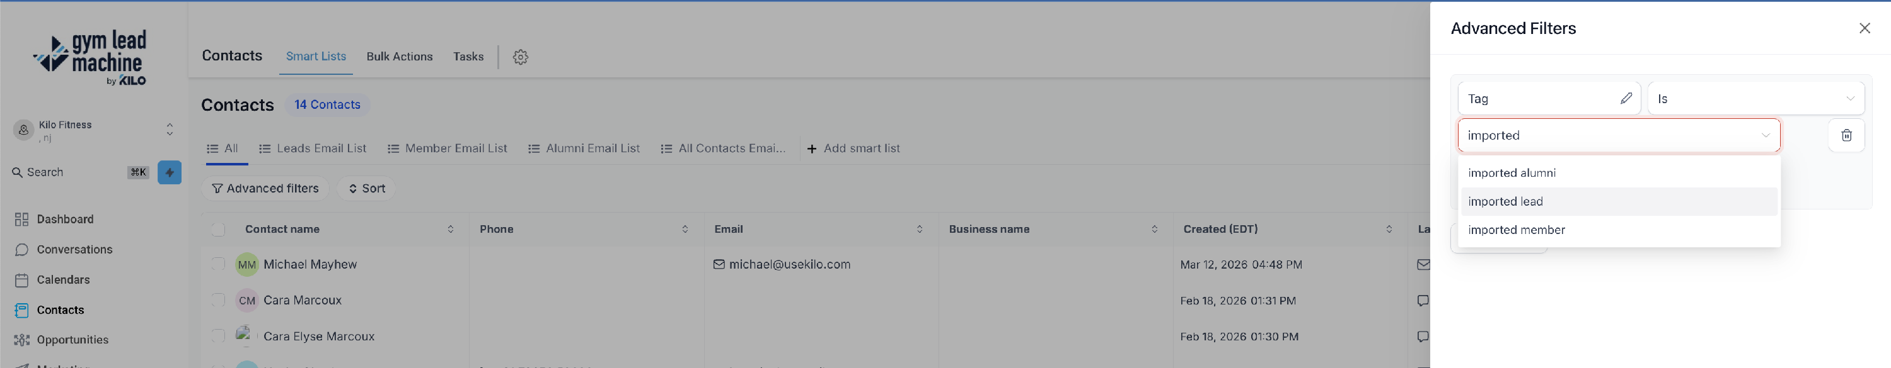Select imported member option
The height and width of the screenshot is (368, 1891).
coord(1619,230)
